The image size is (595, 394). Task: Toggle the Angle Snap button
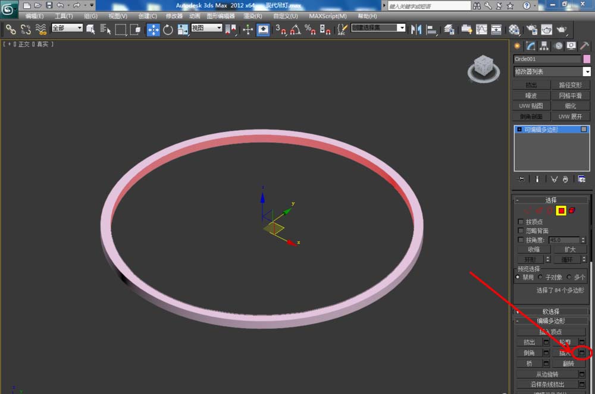click(x=296, y=30)
